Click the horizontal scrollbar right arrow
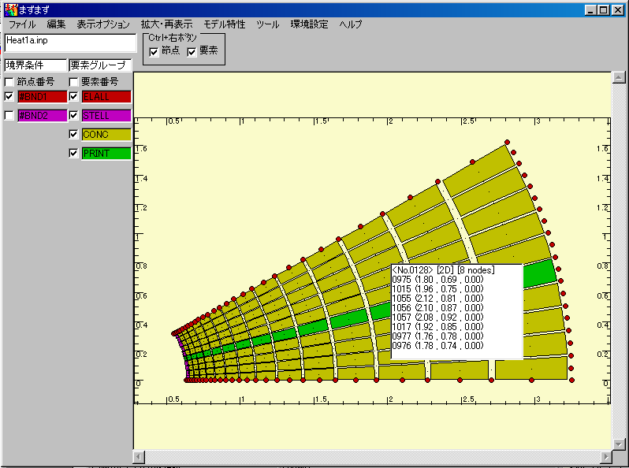 [605, 457]
